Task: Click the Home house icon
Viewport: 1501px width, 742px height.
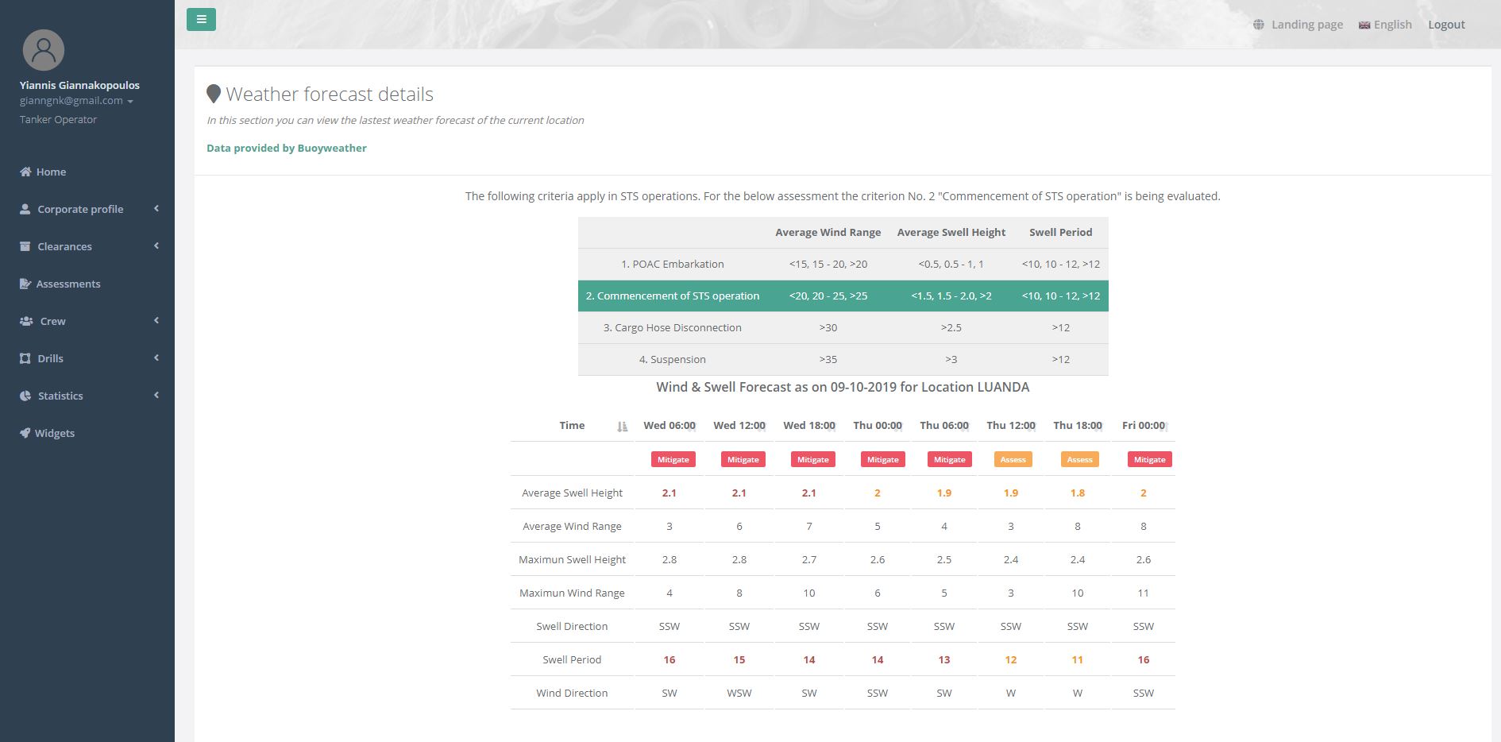Action: (x=25, y=172)
